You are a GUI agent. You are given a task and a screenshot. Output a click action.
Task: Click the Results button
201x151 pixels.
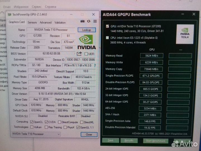(x=129, y=141)
